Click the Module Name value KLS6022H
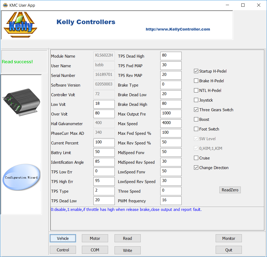 (x=104, y=56)
